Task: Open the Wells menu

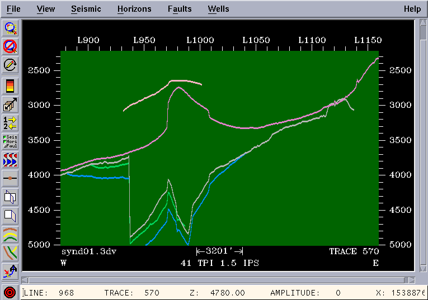Action: 218,9
